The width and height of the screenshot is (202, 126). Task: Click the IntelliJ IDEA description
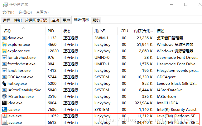[167, 103]
